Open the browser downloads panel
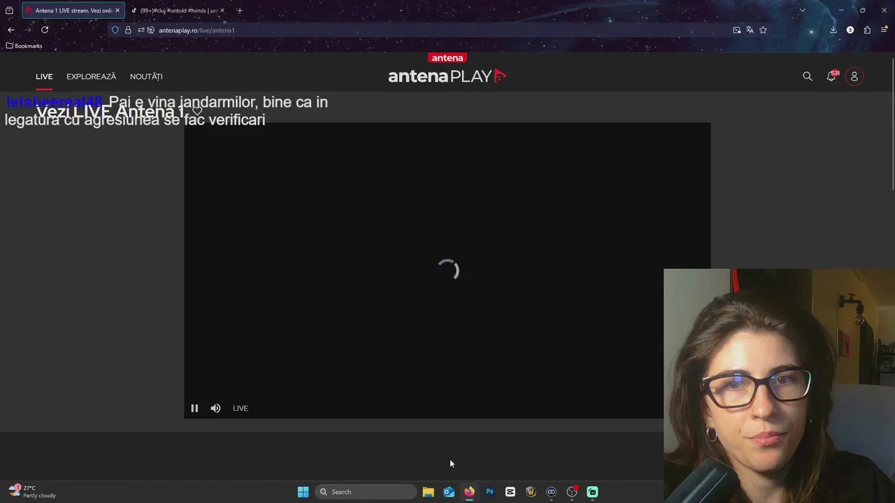This screenshot has height=503, width=895. coord(833,30)
